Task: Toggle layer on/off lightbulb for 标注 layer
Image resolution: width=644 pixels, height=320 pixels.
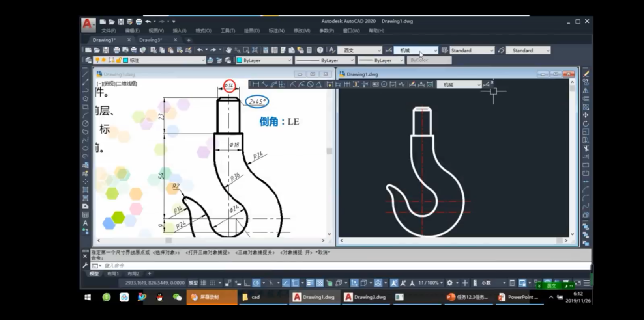Action: click(x=97, y=60)
